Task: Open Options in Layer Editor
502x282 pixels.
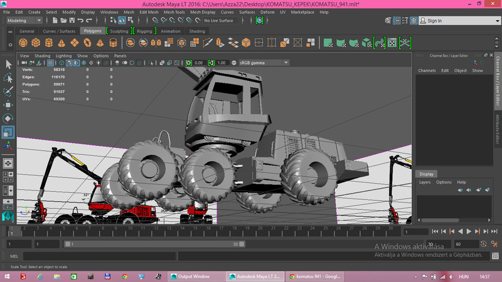Action: (x=444, y=182)
